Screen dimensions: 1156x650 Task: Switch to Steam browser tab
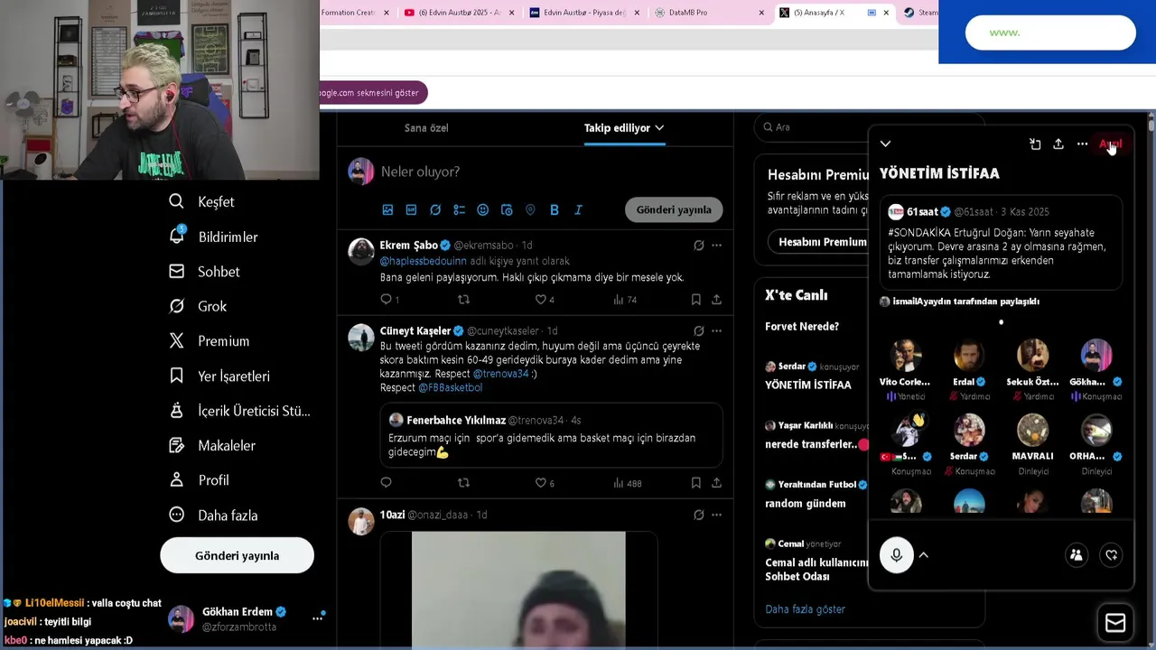921,13
